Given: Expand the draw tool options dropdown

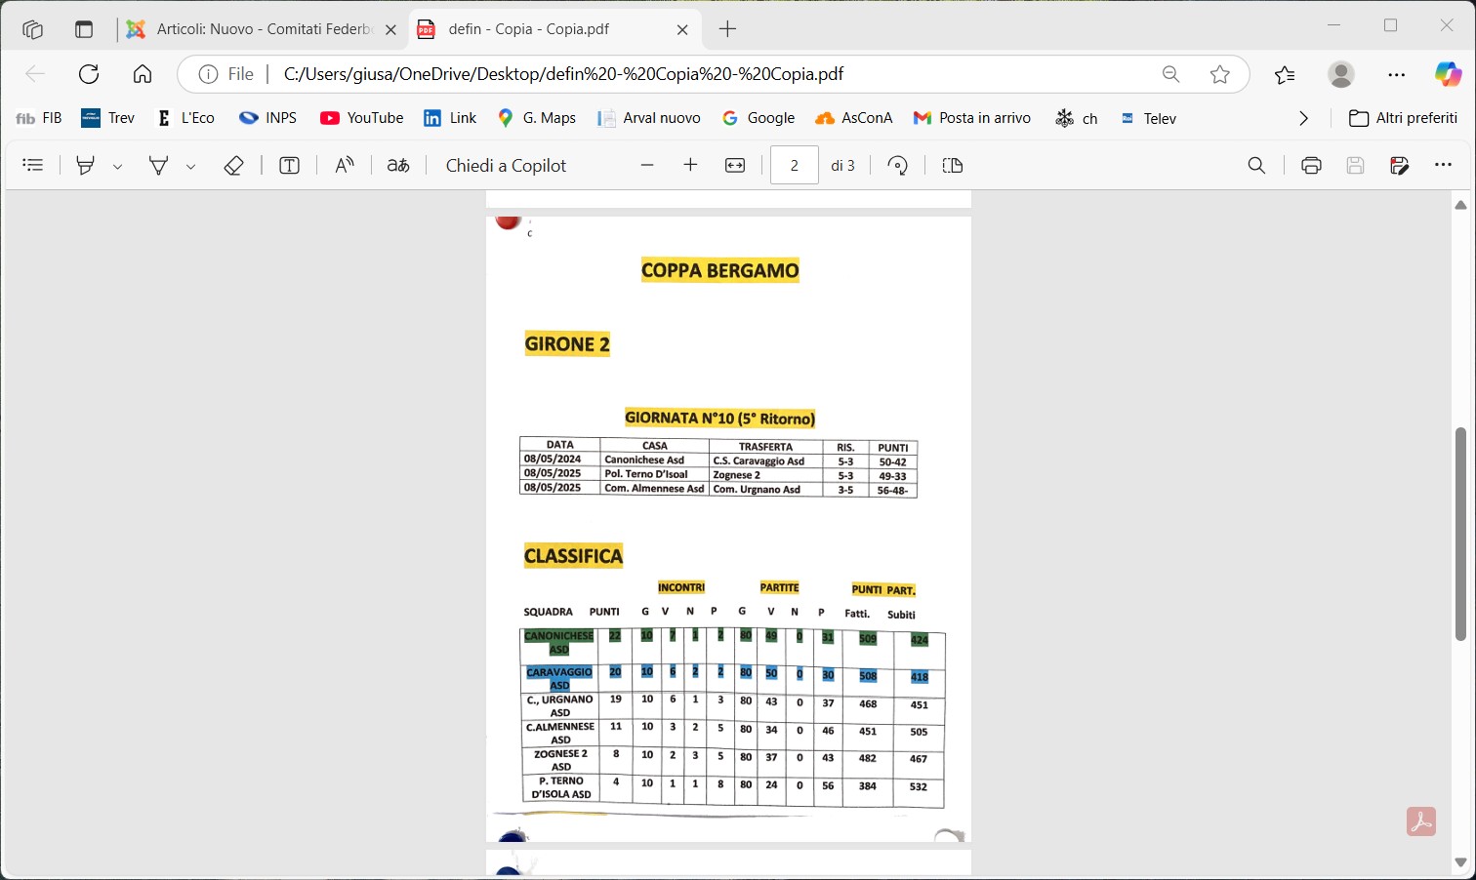Looking at the screenshot, I should [x=190, y=167].
